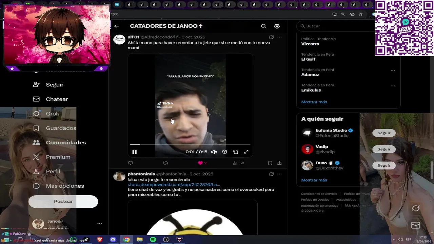Share alf.01's post
Screen dimensions: 434x244
[279, 163]
